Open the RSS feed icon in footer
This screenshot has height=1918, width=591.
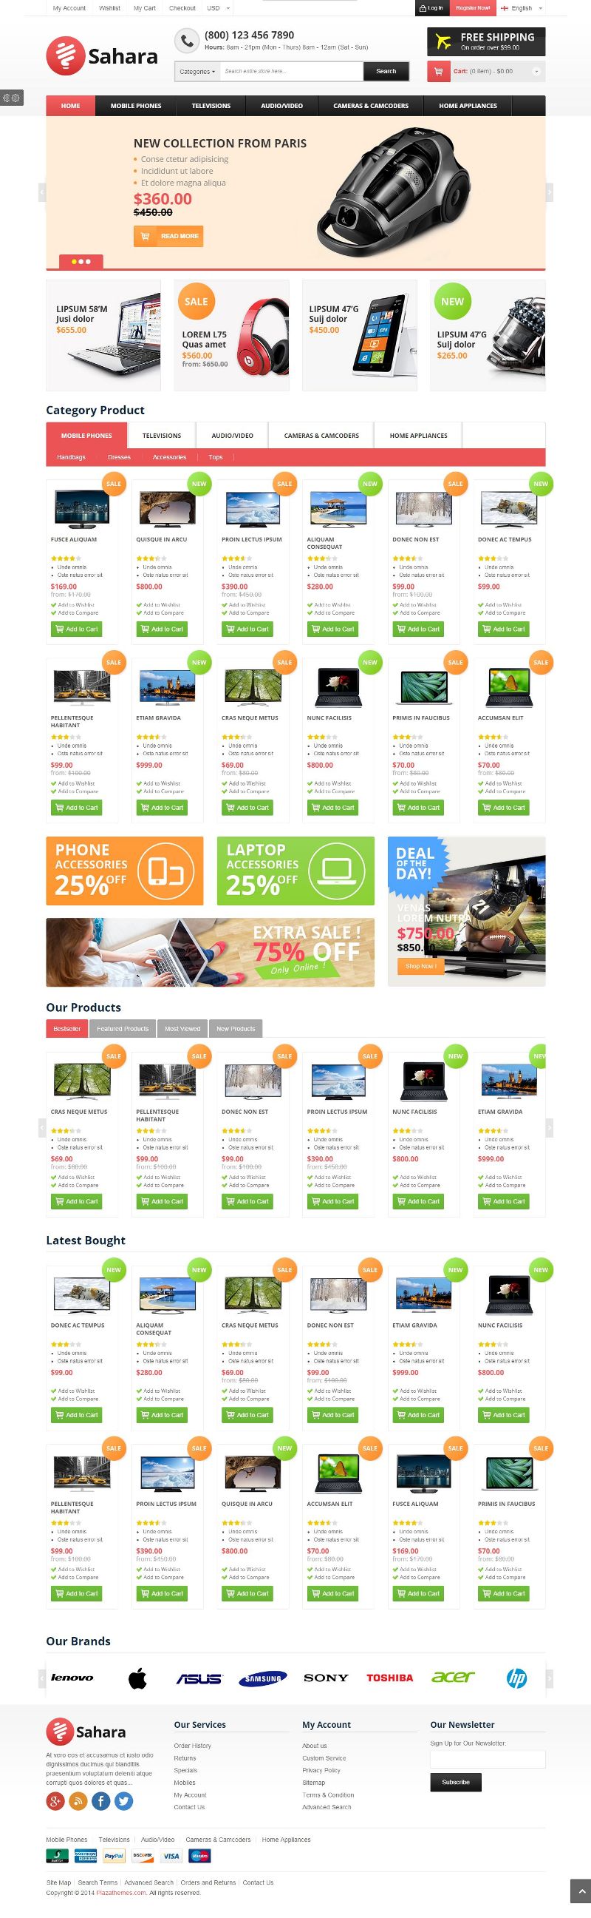(79, 1801)
